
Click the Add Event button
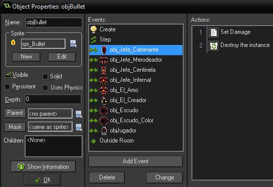[136, 161]
